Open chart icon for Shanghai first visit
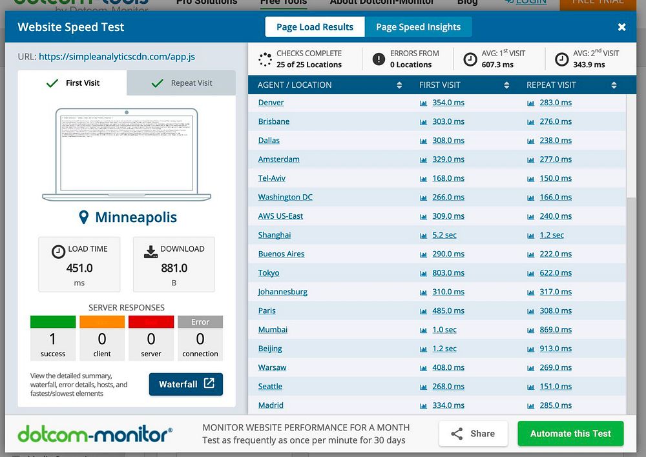 [x=423, y=236]
